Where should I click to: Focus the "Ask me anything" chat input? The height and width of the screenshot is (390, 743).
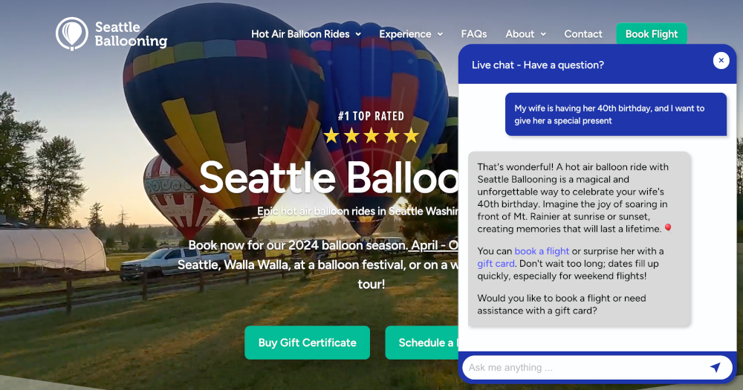coord(583,367)
